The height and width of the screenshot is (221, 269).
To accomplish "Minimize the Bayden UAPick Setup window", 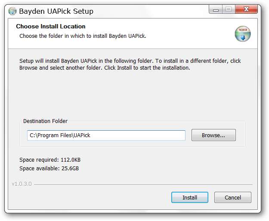I will (216, 9).
